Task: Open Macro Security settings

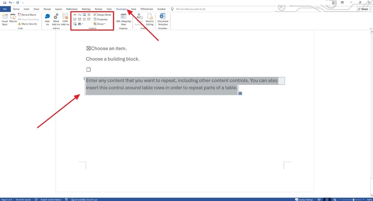Action: point(28,24)
